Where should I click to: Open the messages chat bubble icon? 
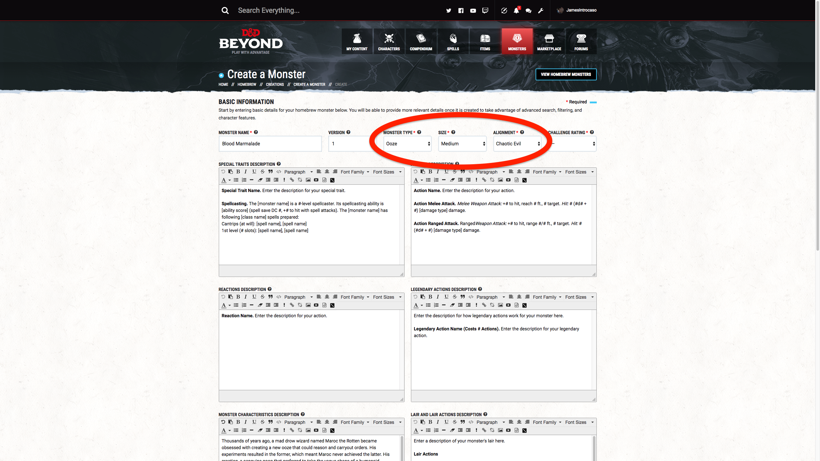529,11
